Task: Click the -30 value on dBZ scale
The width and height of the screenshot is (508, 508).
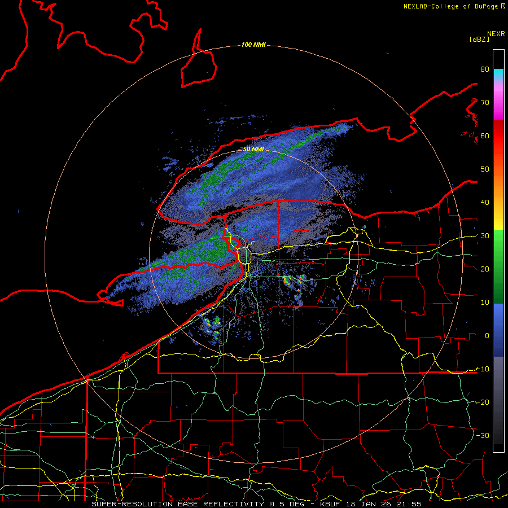Action: (x=483, y=435)
